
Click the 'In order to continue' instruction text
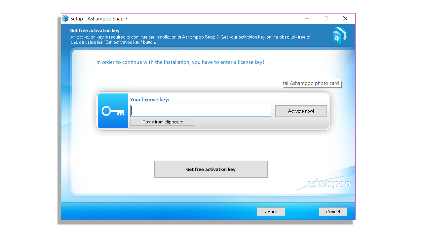pyautogui.click(x=180, y=62)
